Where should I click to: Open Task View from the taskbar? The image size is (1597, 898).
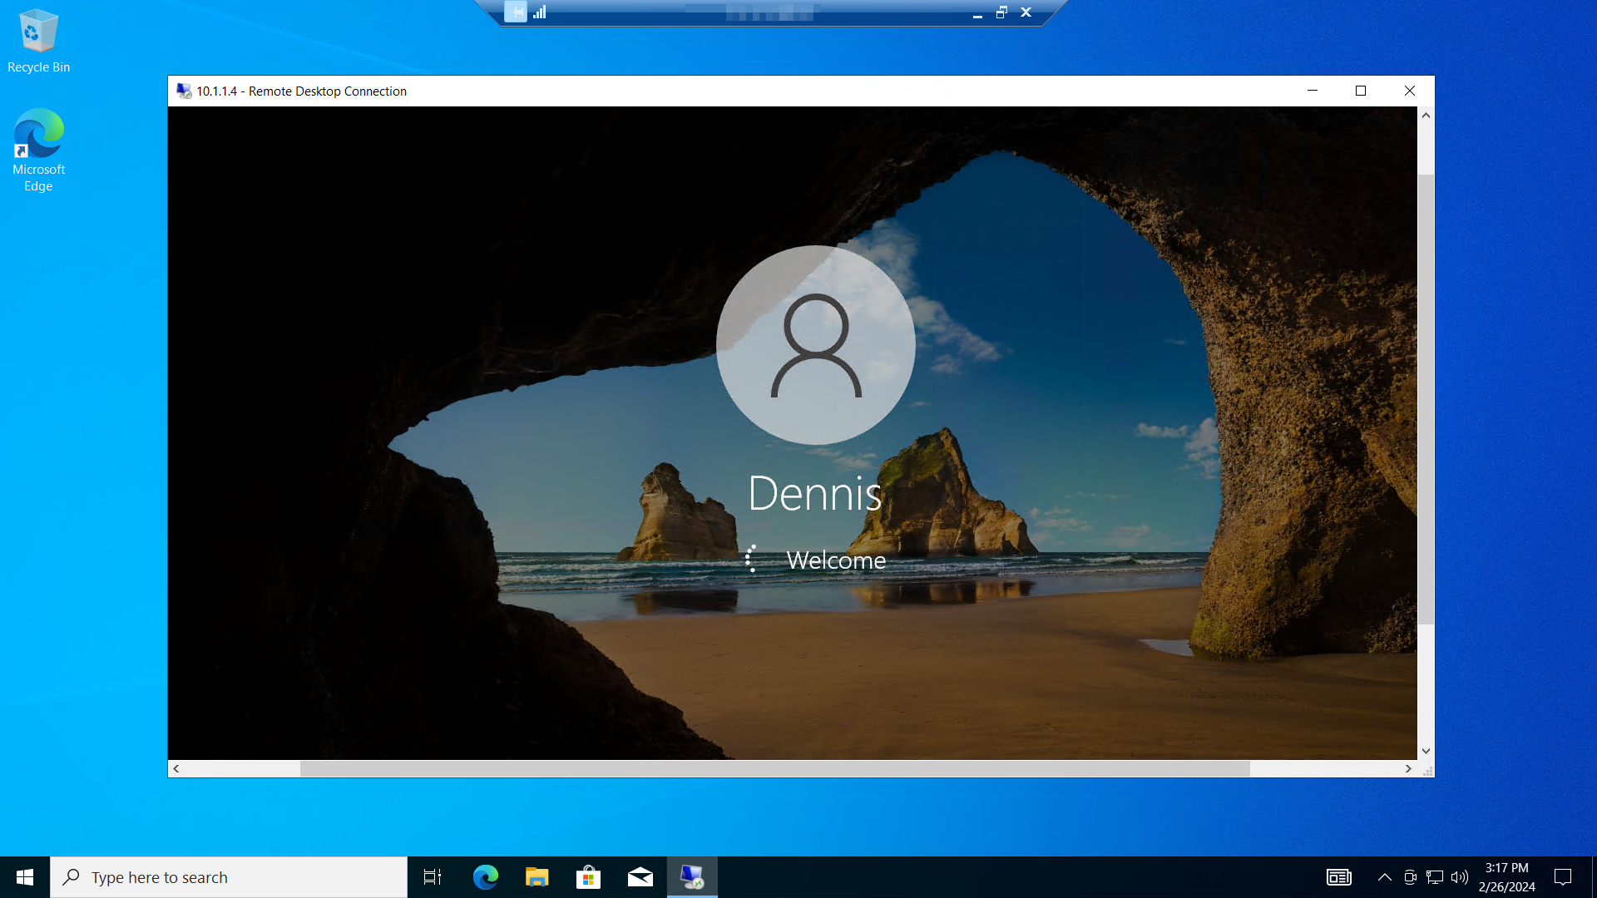pyautogui.click(x=433, y=877)
